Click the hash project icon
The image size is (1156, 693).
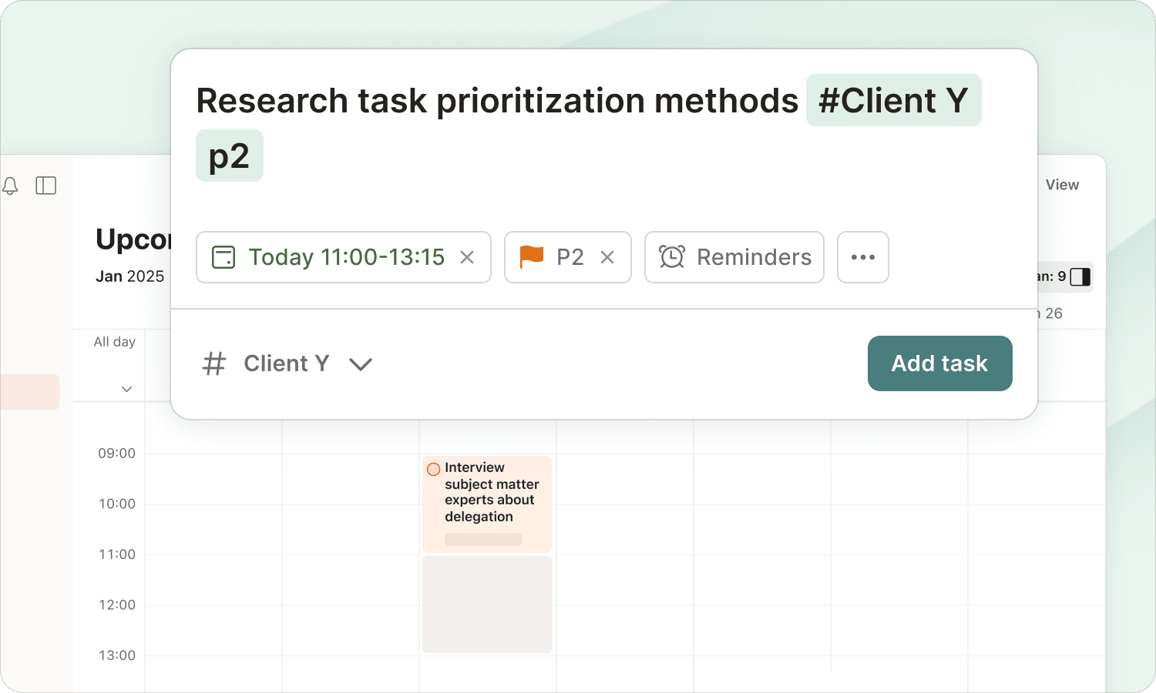[214, 363]
